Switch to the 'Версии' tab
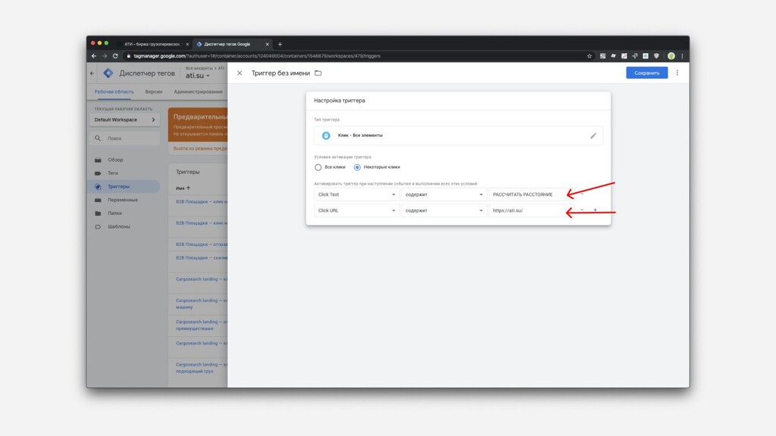 coord(153,92)
